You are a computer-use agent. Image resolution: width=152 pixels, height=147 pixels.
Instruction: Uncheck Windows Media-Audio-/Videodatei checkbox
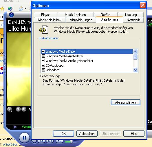click(x=43, y=61)
